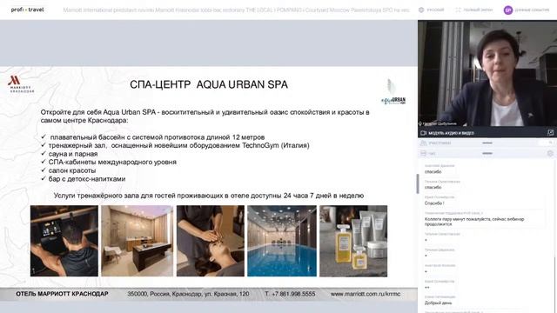
Task: Open the Данные события link
Action: point(532,10)
